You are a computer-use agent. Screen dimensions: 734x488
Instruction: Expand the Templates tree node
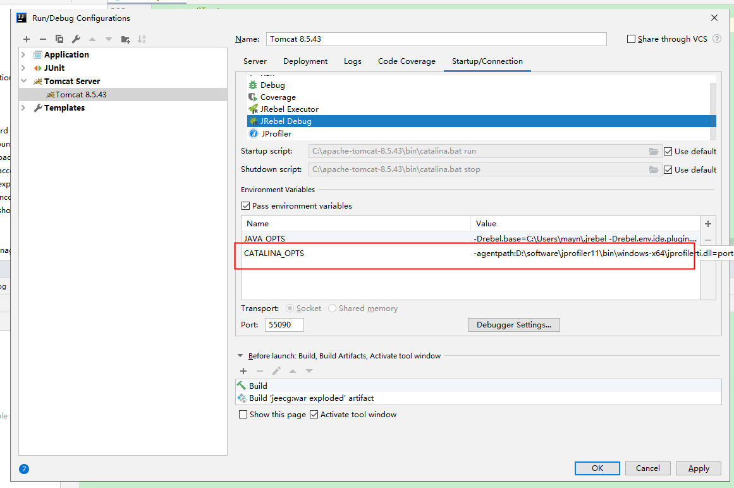(23, 107)
